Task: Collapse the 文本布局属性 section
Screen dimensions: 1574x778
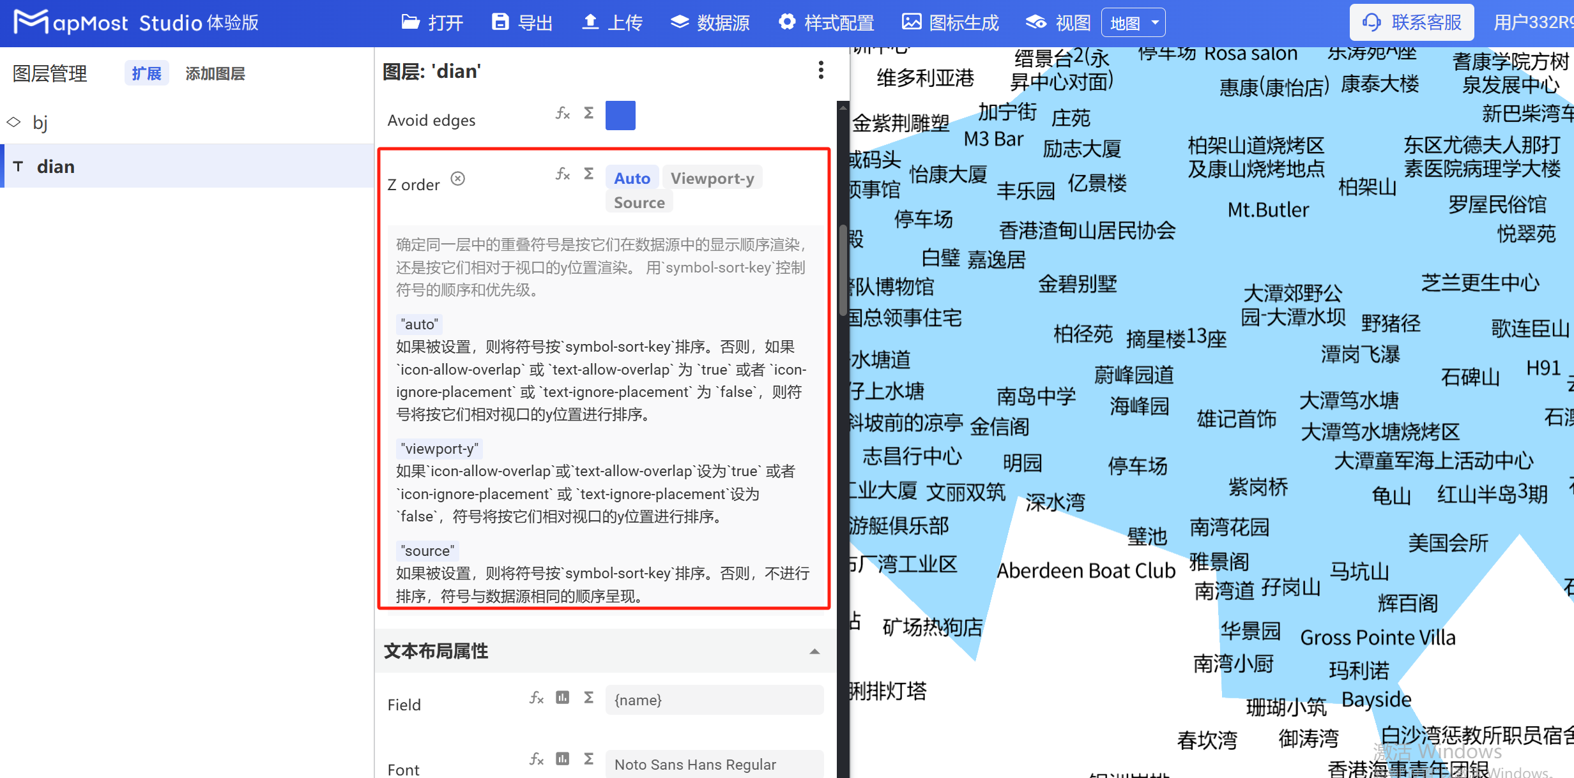Action: (x=815, y=652)
